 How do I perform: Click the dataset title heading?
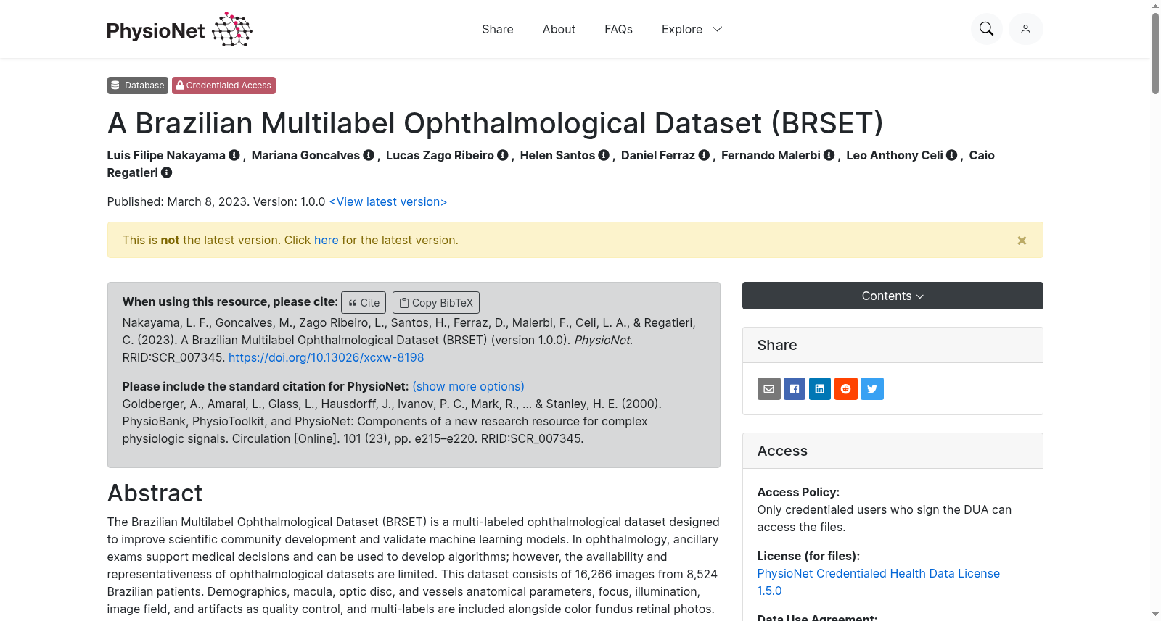[495, 123]
